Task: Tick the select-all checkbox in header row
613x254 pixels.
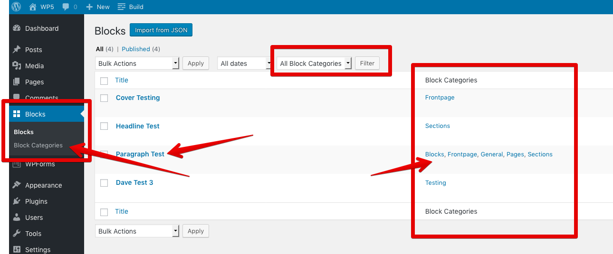Action: (x=104, y=81)
